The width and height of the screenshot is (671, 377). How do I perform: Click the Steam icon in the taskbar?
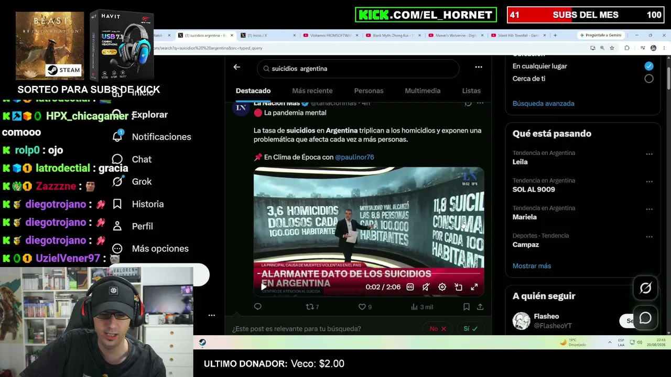pyautogui.click(x=202, y=342)
